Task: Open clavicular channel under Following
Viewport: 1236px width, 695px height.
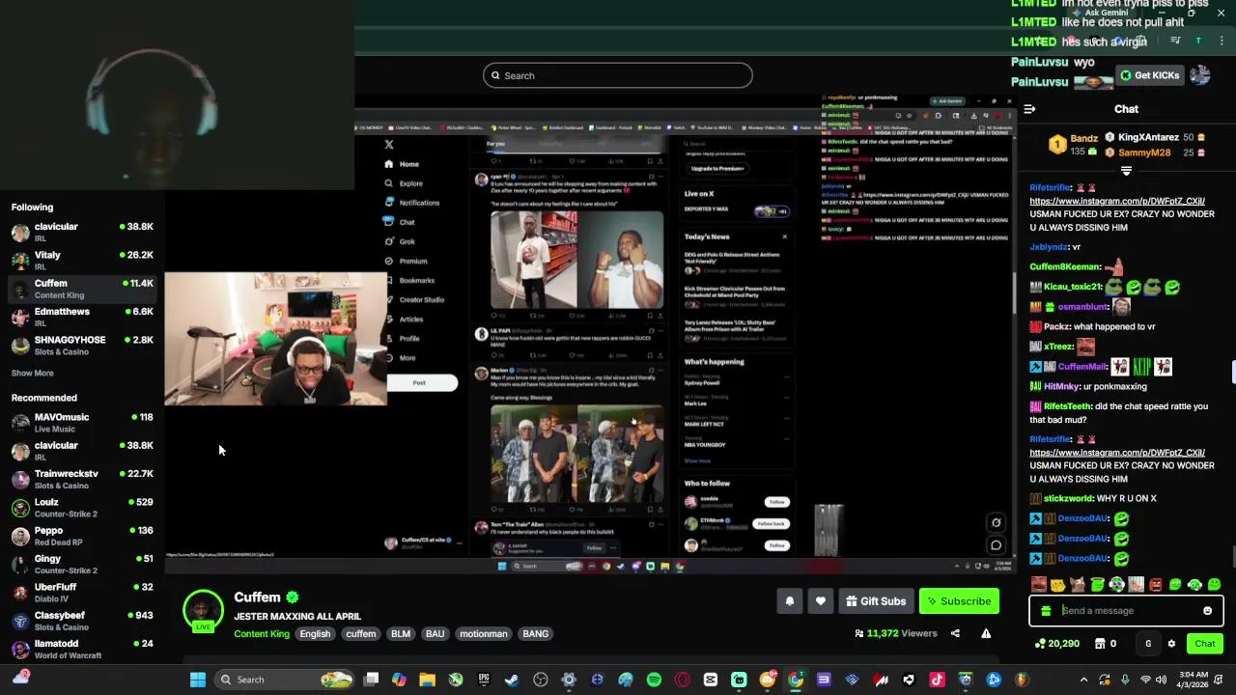Action: [82, 232]
